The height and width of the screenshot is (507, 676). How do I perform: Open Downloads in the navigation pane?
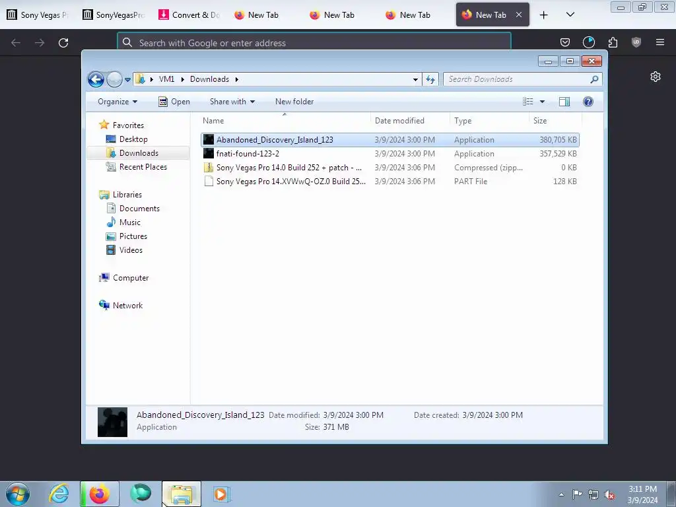click(139, 153)
